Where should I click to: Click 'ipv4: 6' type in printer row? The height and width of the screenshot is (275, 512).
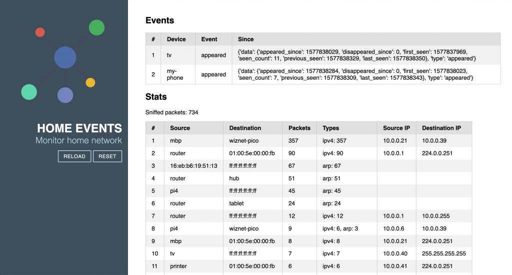point(331,266)
